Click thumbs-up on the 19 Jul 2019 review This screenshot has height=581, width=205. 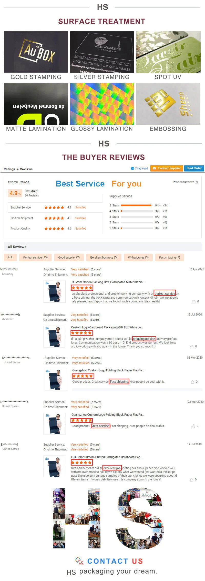coord(191,480)
